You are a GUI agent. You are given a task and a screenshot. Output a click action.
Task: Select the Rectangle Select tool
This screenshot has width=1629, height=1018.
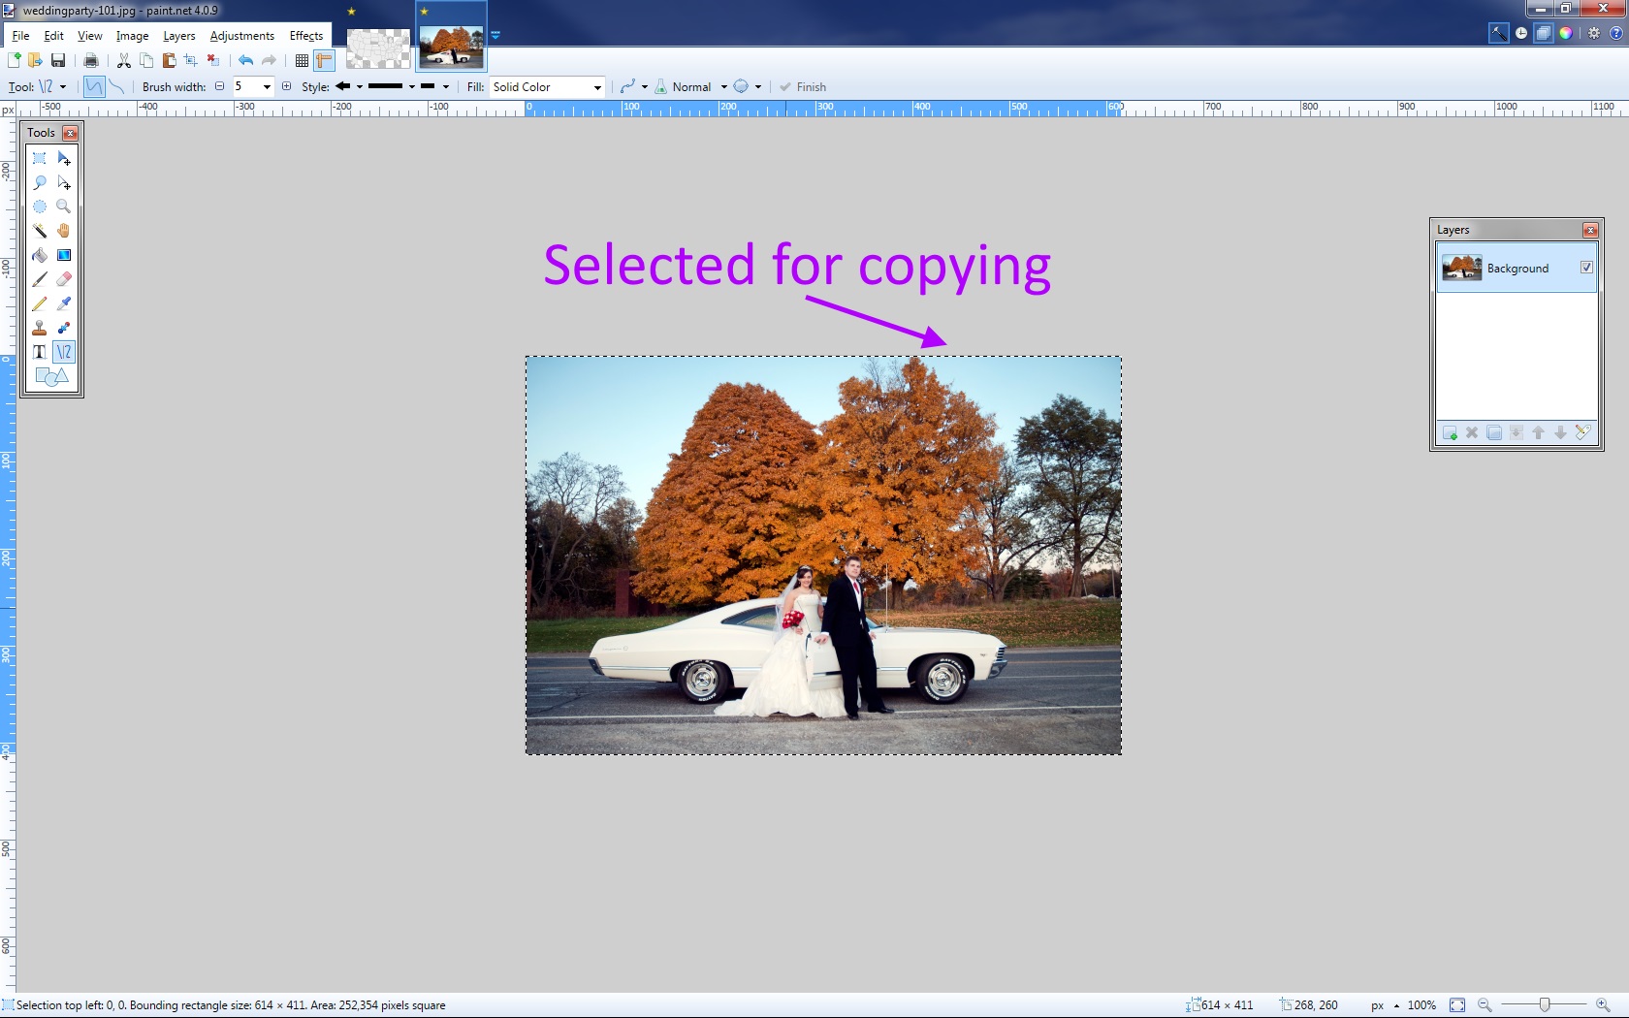[x=40, y=158]
